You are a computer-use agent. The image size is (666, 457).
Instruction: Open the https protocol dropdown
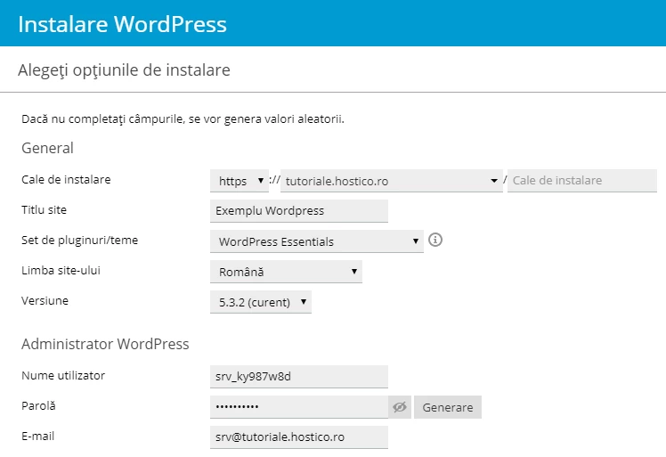point(240,181)
